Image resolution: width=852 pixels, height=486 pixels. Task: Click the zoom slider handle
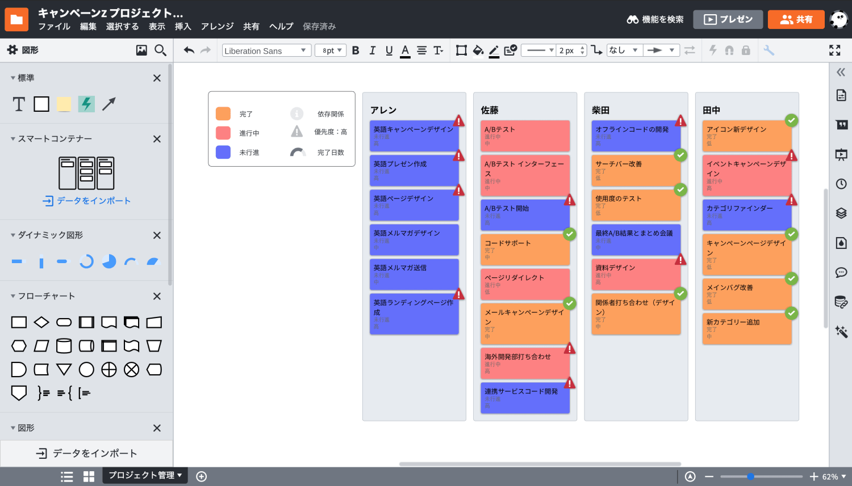(750, 476)
